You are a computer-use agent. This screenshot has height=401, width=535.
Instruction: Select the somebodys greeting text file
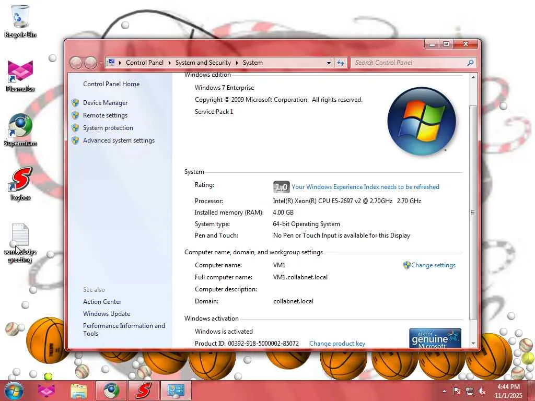coord(20,243)
